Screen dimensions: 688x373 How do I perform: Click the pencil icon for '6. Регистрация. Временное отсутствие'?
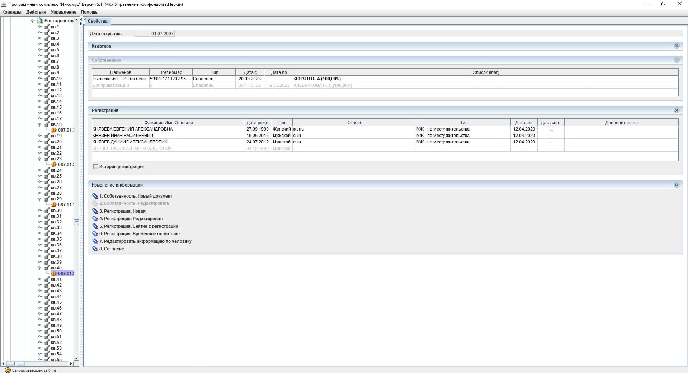coord(95,234)
